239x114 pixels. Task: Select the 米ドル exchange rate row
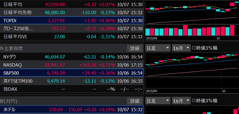tap(72, 110)
